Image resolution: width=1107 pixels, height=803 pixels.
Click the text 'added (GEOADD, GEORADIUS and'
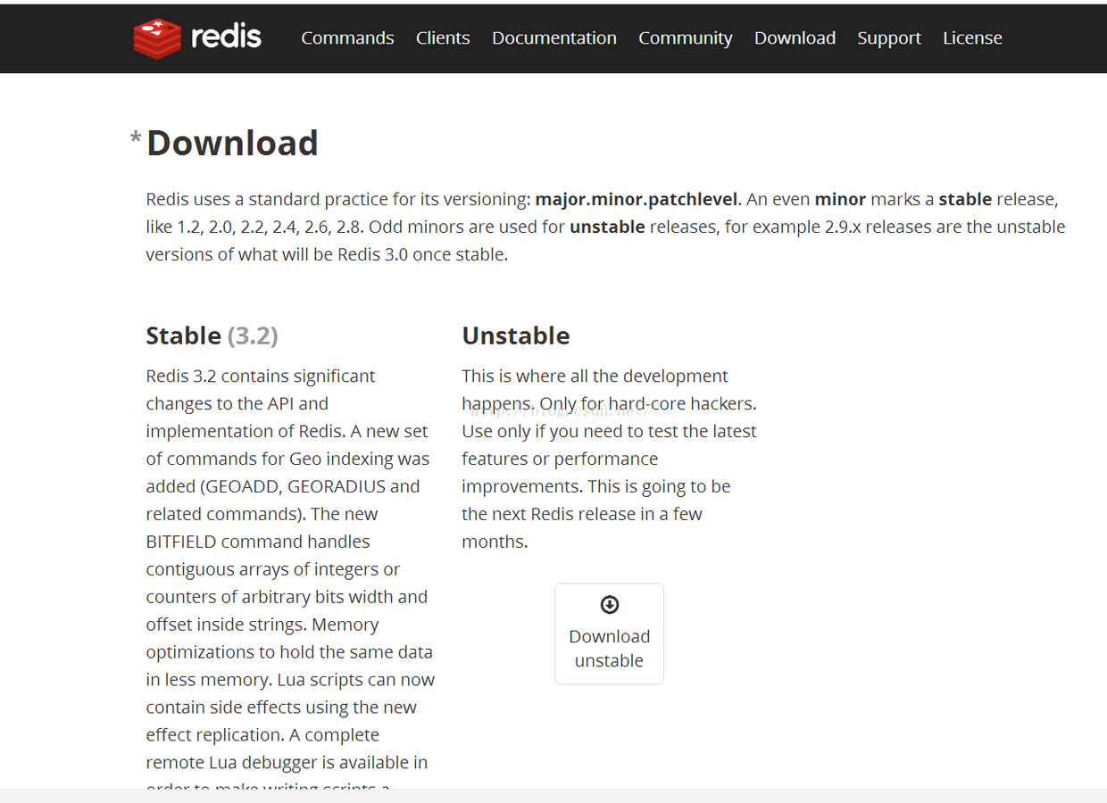tap(283, 486)
